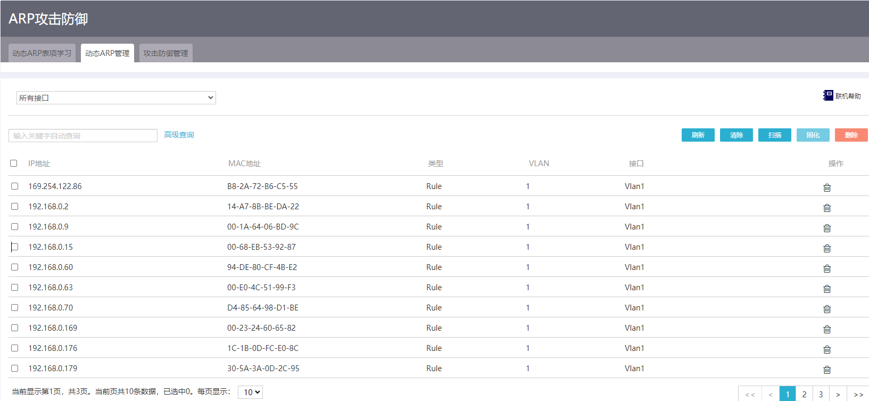Open the 所有接口 interface dropdown
This screenshot has width=869, height=401.
[116, 98]
